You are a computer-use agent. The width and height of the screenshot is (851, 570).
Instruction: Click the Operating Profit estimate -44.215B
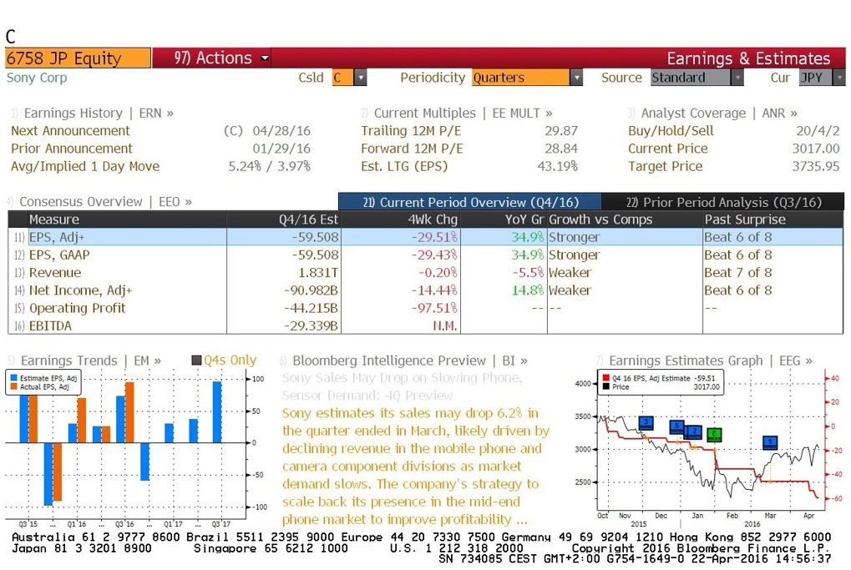click(311, 308)
